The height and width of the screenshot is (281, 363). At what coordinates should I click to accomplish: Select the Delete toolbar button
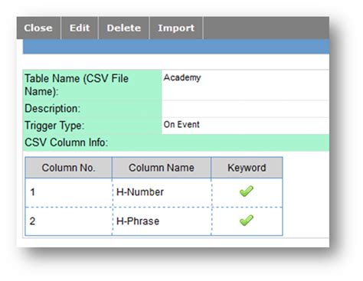(124, 28)
